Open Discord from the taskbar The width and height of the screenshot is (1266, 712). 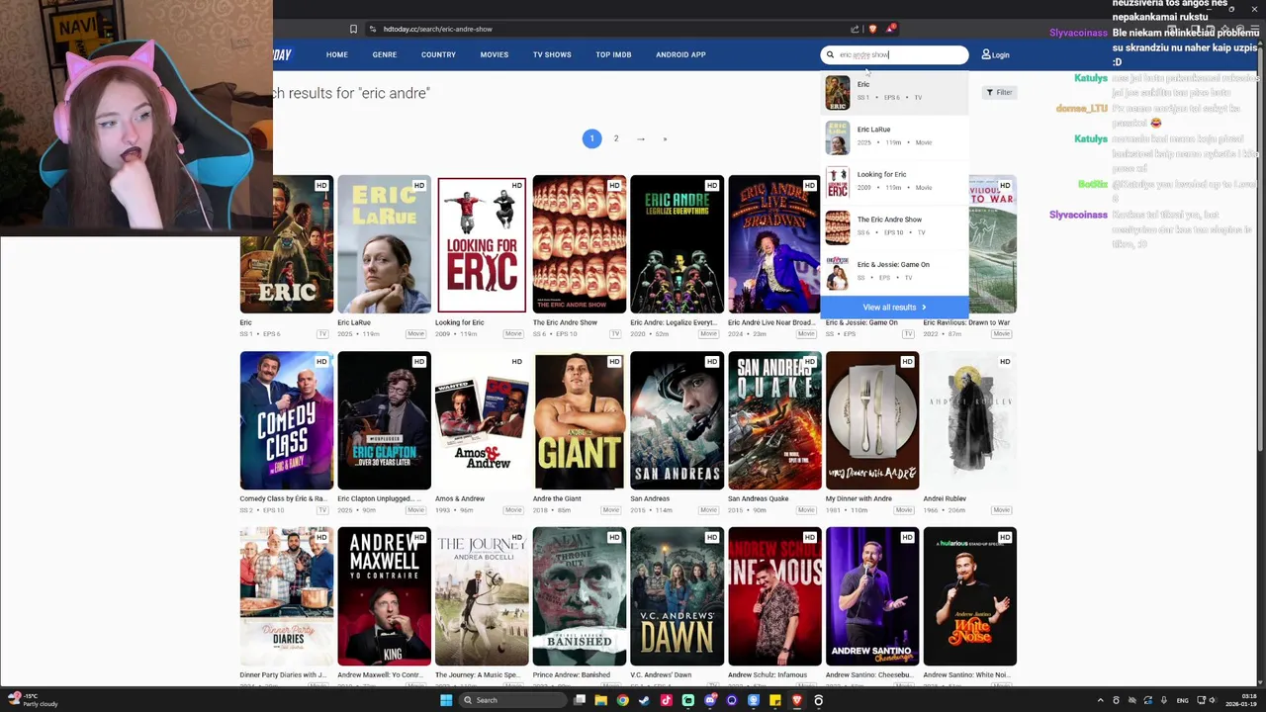tap(709, 700)
